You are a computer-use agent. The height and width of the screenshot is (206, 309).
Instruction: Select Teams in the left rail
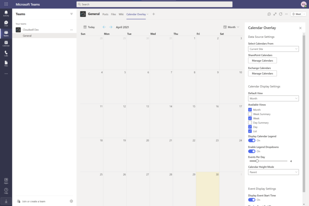pos(6,33)
